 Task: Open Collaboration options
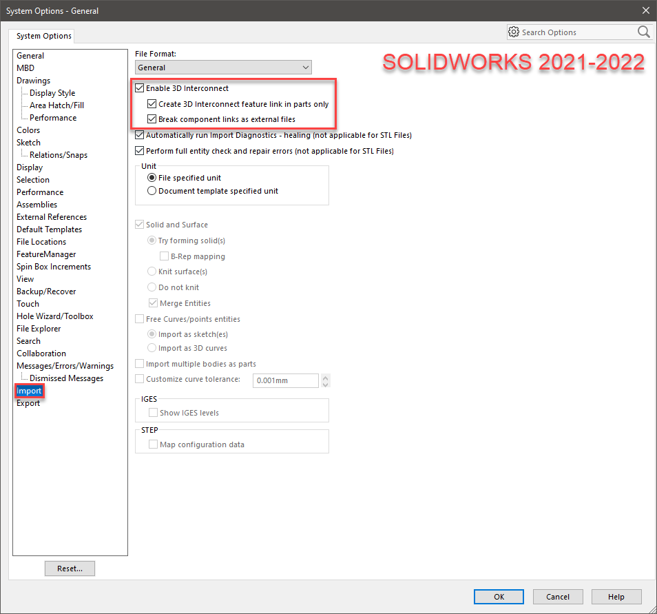(x=41, y=354)
